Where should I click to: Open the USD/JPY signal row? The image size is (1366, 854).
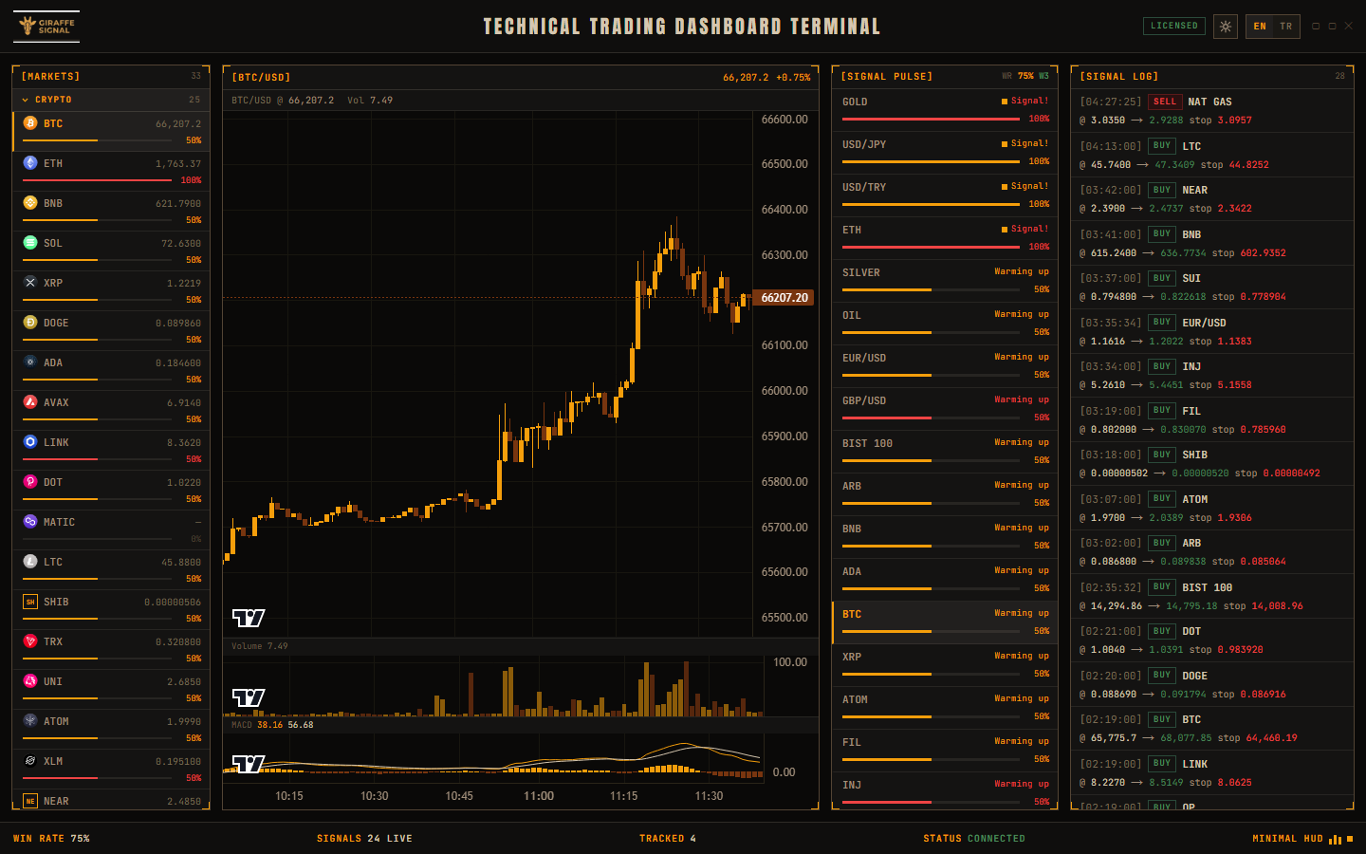click(x=946, y=153)
